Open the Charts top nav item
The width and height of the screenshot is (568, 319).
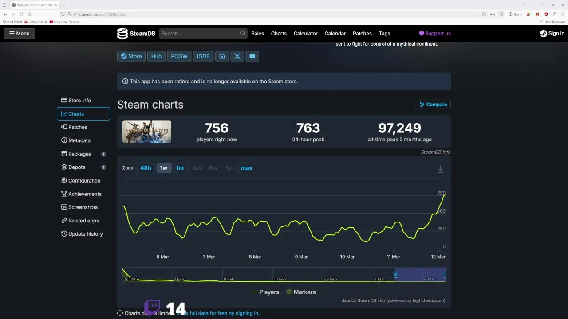click(x=279, y=33)
